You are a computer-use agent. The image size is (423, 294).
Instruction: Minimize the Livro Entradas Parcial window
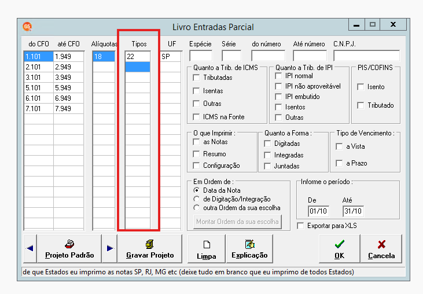pos(356,25)
